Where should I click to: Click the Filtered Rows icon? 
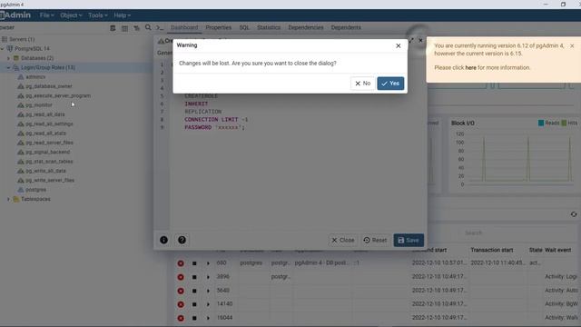click(x=136, y=28)
